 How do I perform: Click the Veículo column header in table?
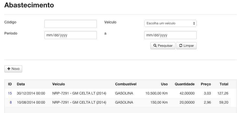click(x=58, y=84)
